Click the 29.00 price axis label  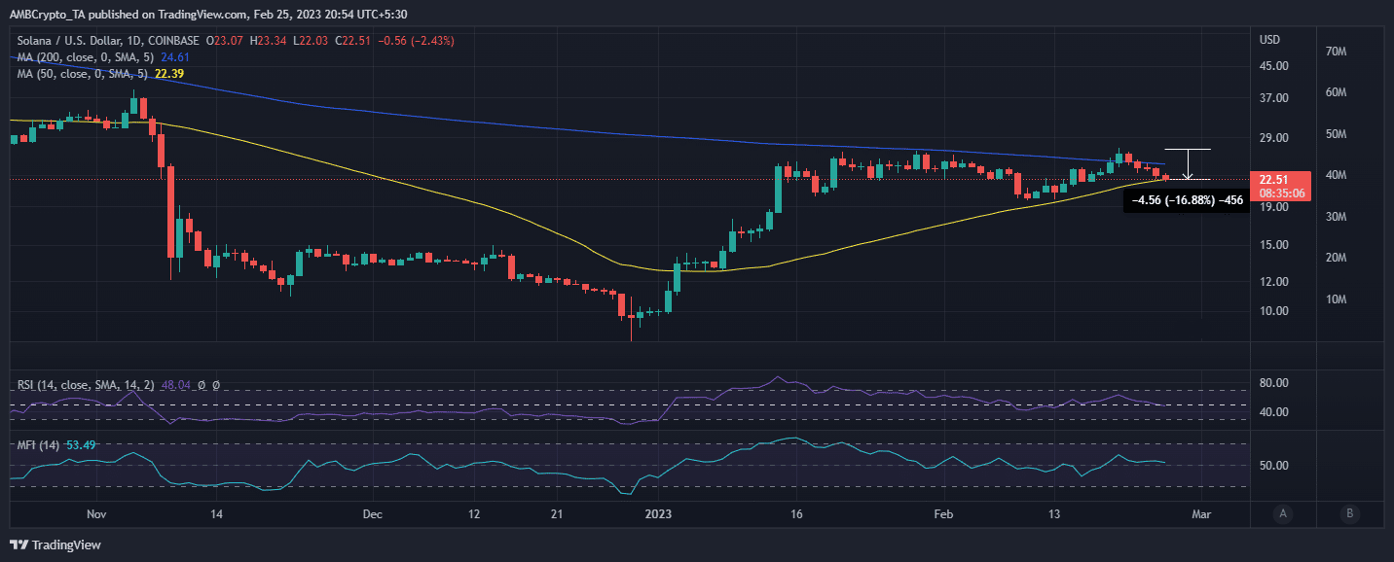point(1274,137)
